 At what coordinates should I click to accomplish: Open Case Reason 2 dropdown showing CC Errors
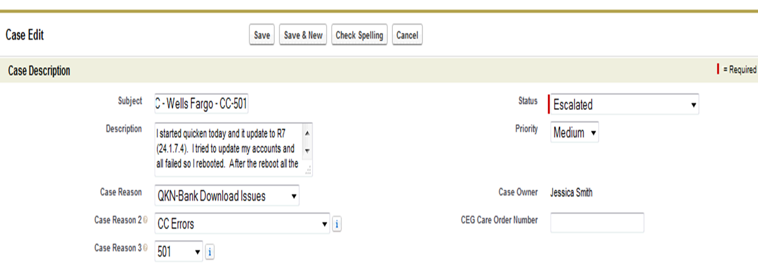click(x=242, y=224)
